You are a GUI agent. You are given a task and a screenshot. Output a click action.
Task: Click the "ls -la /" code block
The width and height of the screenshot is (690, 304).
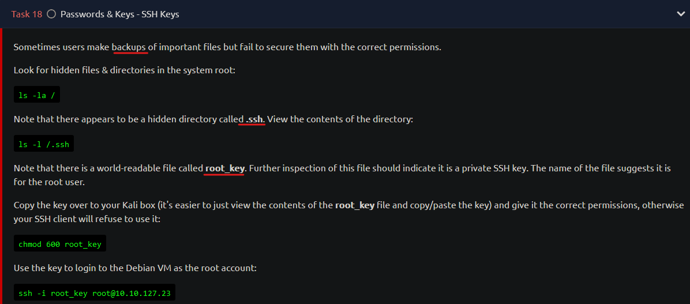pos(36,94)
